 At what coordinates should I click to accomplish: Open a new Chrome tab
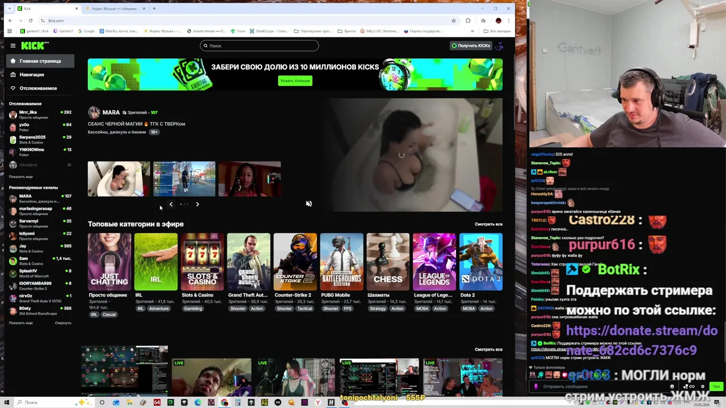click(154, 8)
